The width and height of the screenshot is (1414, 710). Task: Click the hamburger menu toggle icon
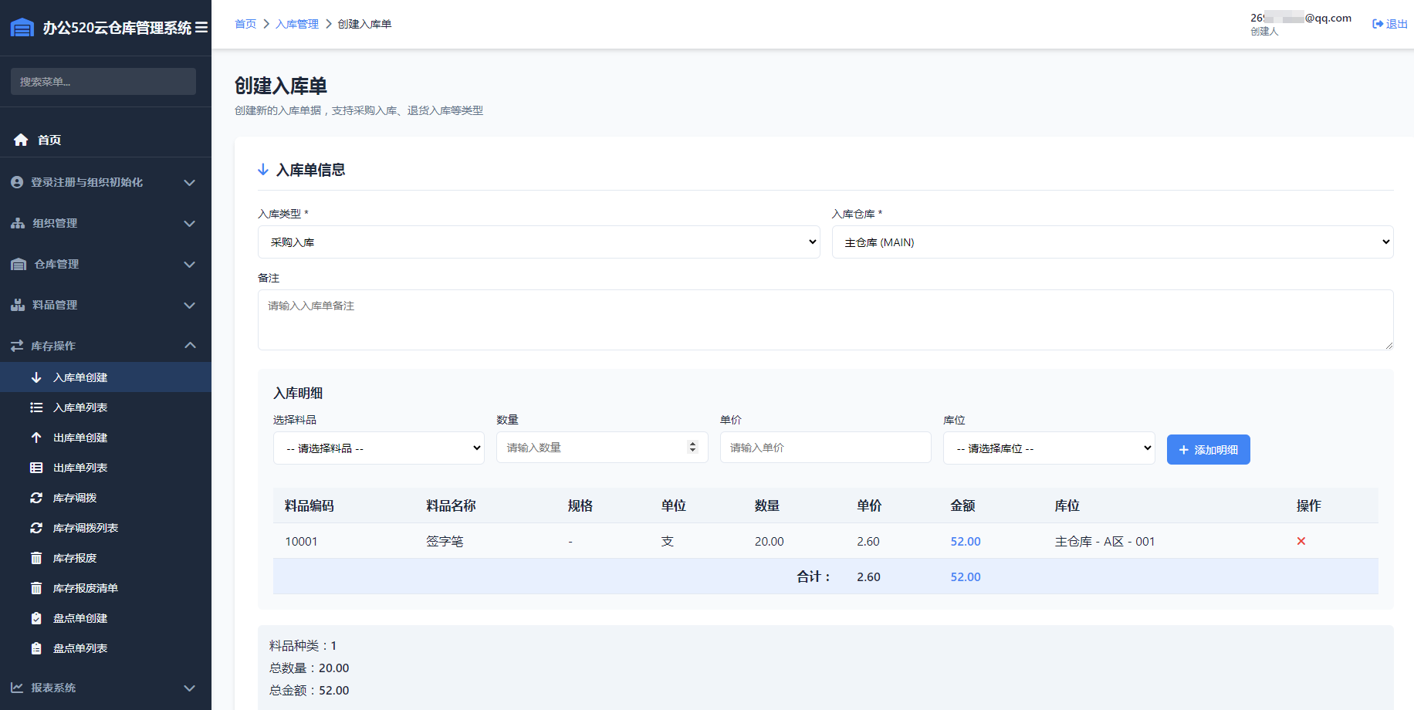(x=201, y=28)
